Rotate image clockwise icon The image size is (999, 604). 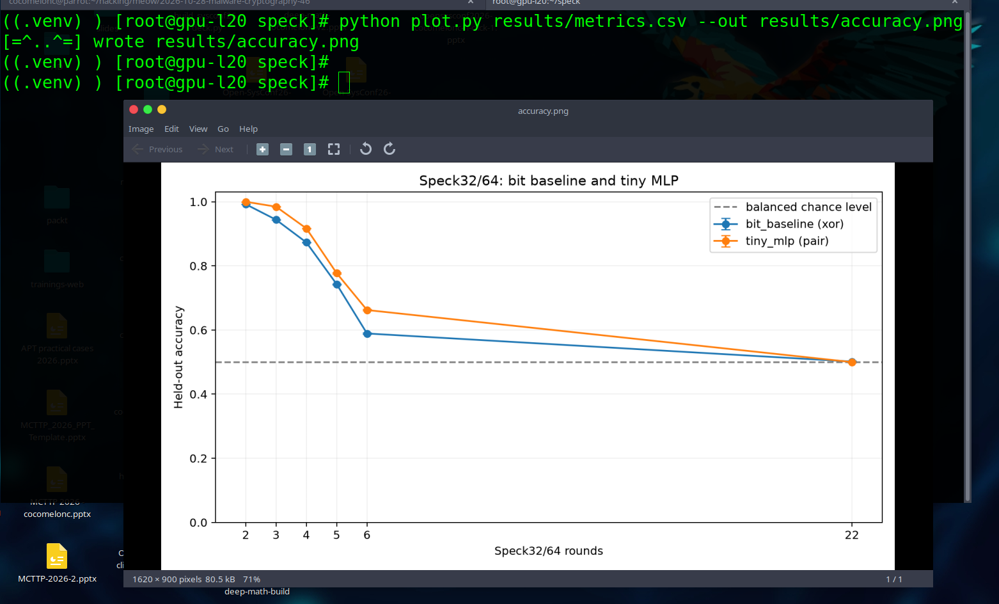[389, 149]
